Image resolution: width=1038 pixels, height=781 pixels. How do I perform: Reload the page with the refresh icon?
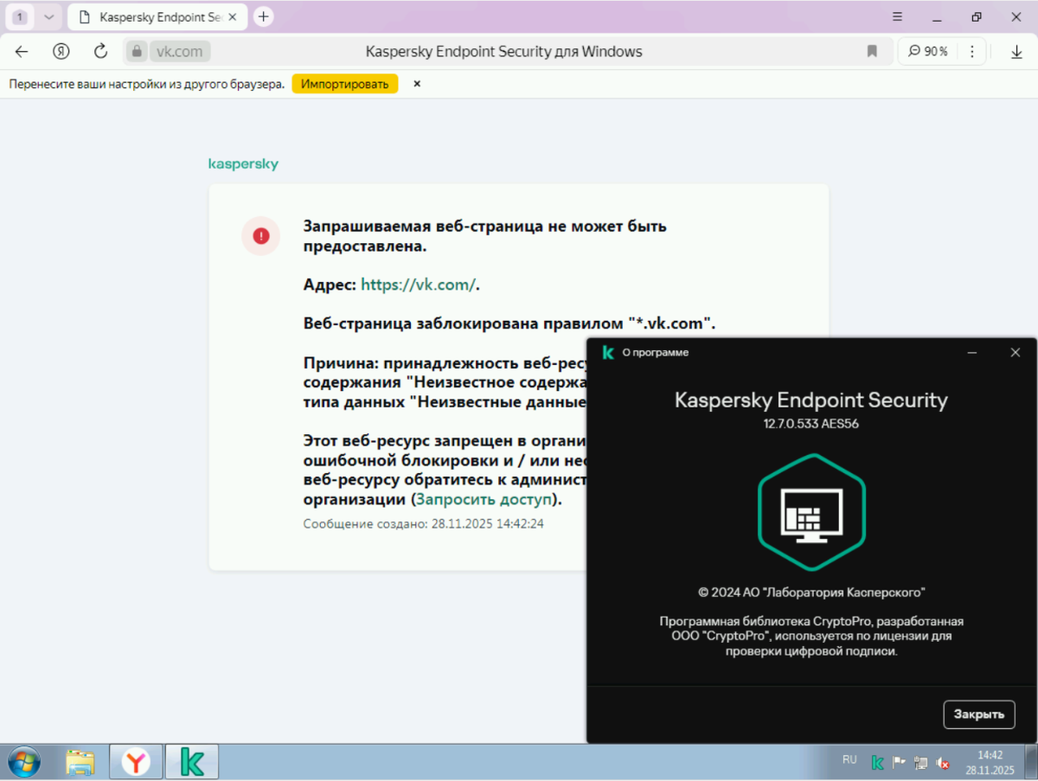[x=100, y=51]
